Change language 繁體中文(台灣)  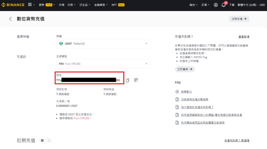pos(247,5)
